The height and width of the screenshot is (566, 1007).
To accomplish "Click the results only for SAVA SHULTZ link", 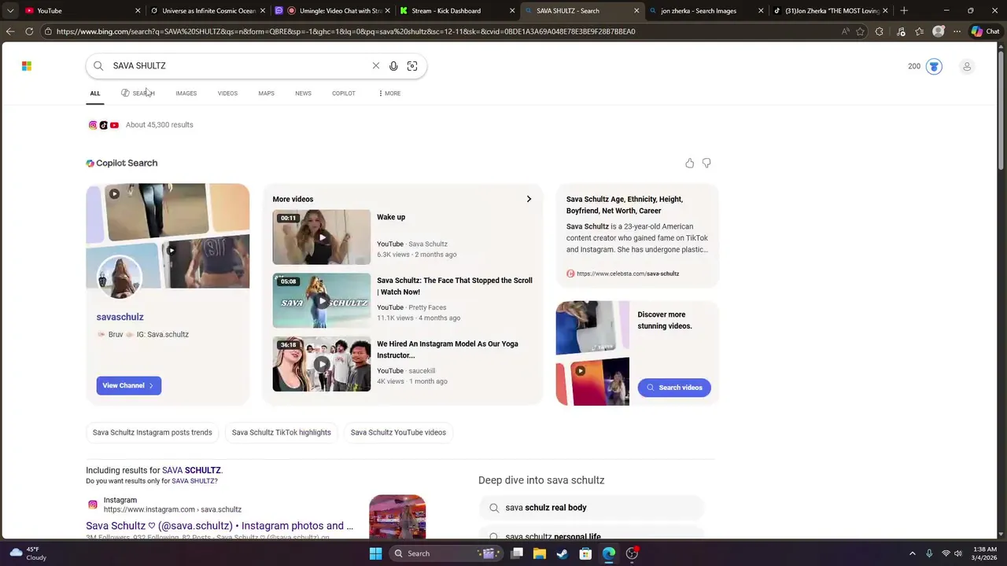I will click(194, 481).
